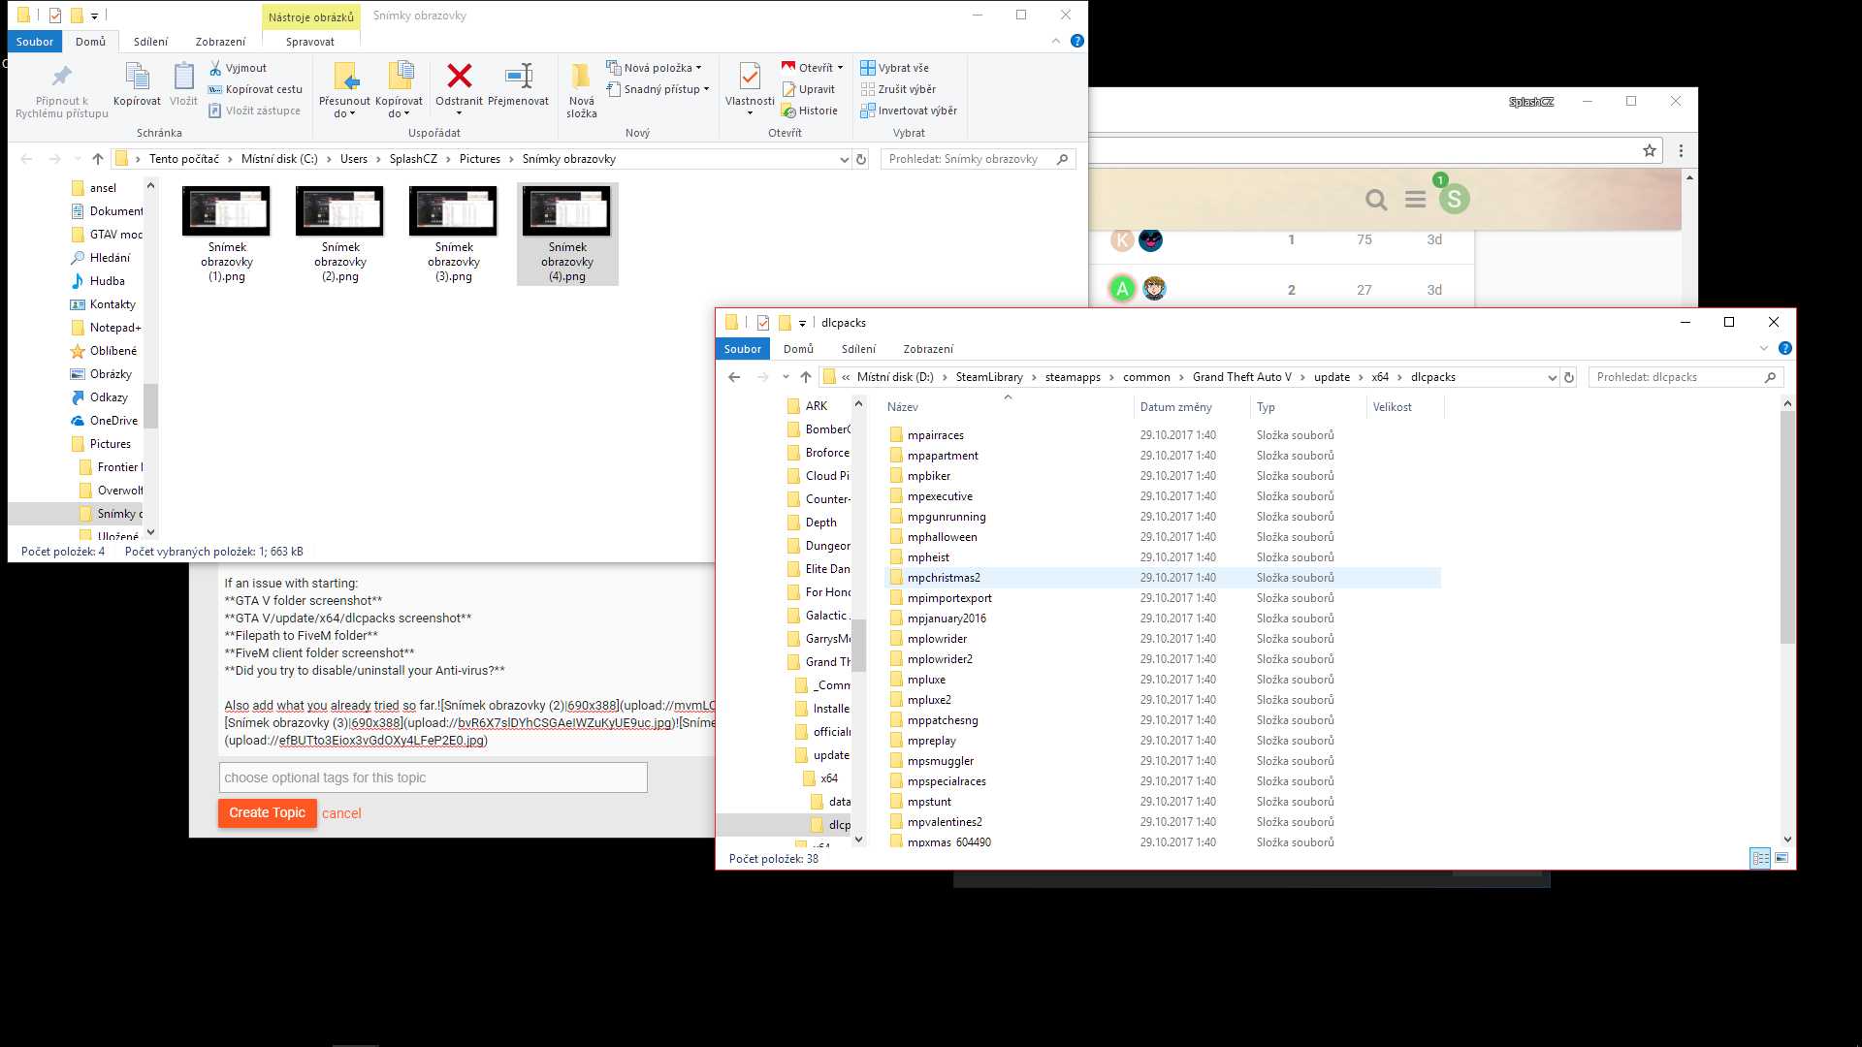Click the green S user avatar

pyautogui.click(x=1454, y=199)
